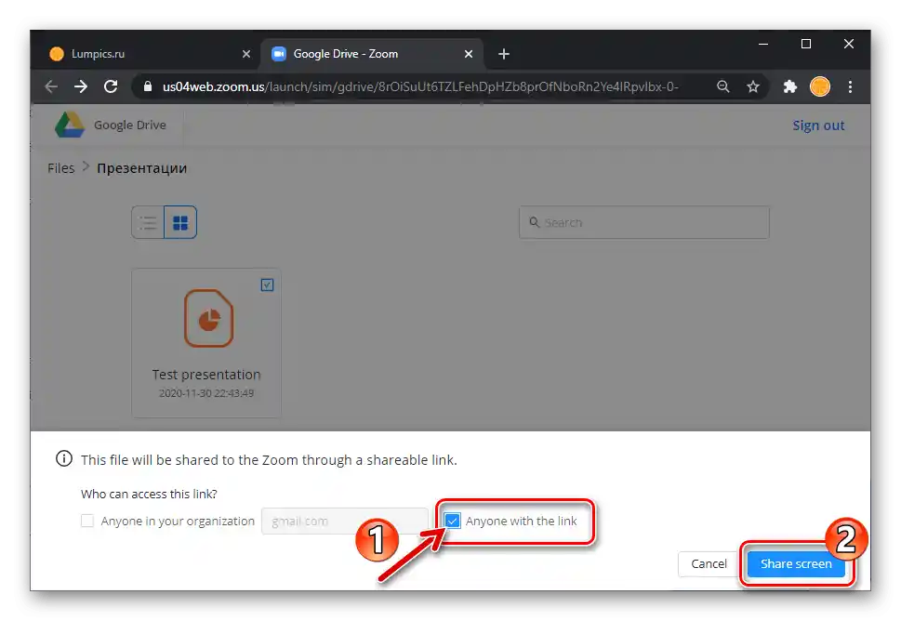Click the Презентации breadcrumb
The height and width of the screenshot is (621, 901).
click(x=142, y=168)
